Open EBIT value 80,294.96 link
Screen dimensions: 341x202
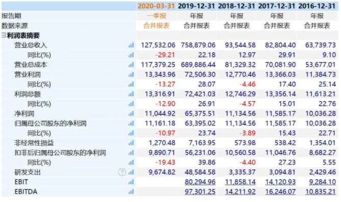coord(200,182)
